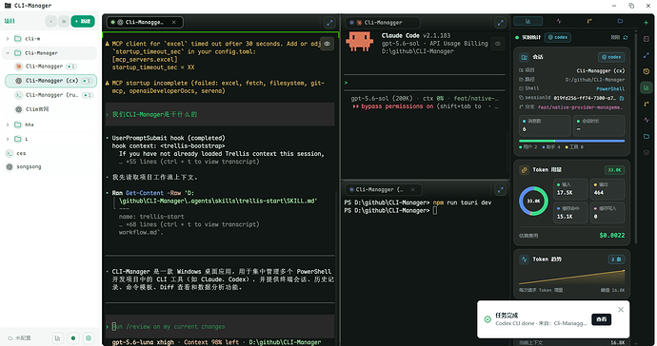Click the 33.0K token donut chart

(x=533, y=202)
